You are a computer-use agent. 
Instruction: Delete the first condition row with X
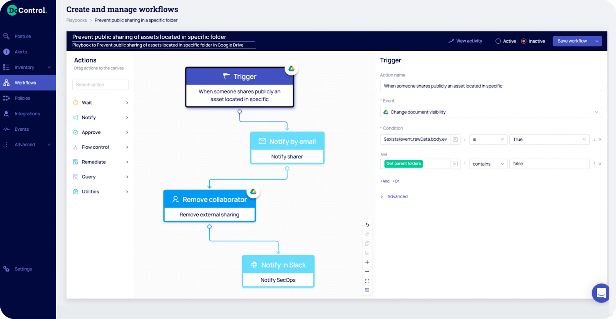tap(600, 140)
